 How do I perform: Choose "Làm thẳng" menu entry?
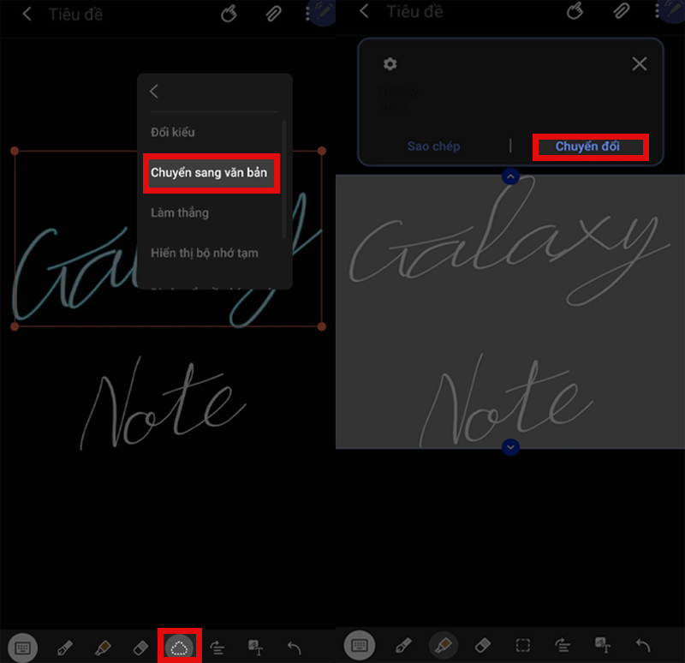click(180, 212)
